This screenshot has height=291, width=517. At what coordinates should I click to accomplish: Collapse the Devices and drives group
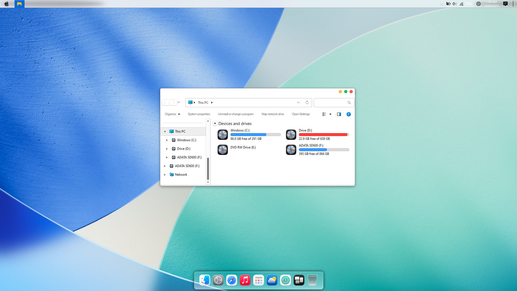click(215, 123)
